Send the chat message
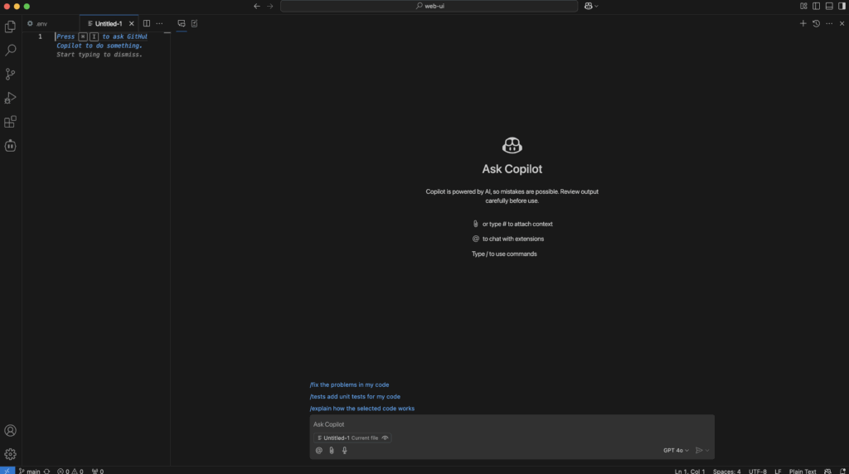Image resolution: width=849 pixels, height=474 pixels. (699, 450)
